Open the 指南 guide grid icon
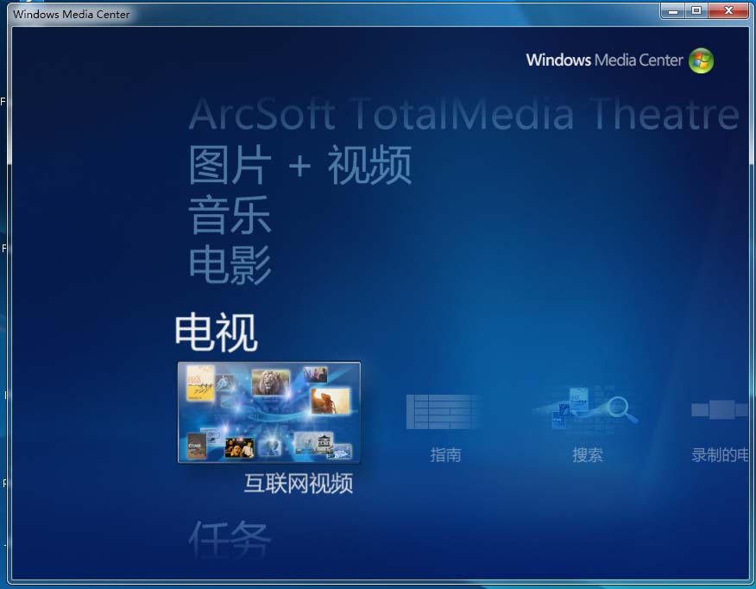The height and width of the screenshot is (589, 756). (442, 412)
